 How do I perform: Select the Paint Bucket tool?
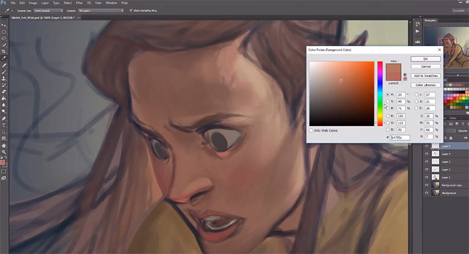(4, 98)
